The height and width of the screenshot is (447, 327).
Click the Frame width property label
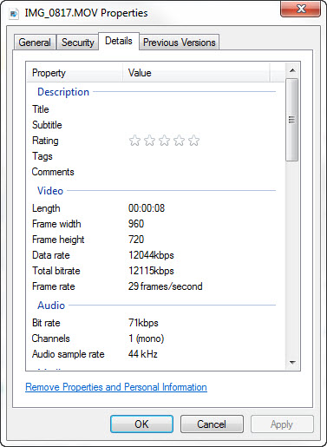(56, 224)
